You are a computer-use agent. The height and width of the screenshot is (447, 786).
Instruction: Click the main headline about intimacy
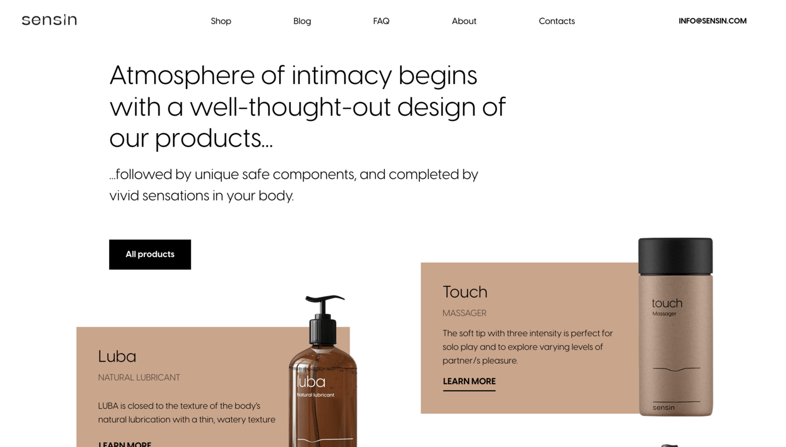coord(307,107)
